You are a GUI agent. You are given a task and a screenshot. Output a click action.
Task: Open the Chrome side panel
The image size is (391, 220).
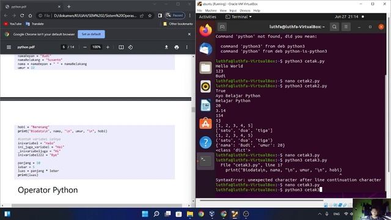(x=160, y=15)
